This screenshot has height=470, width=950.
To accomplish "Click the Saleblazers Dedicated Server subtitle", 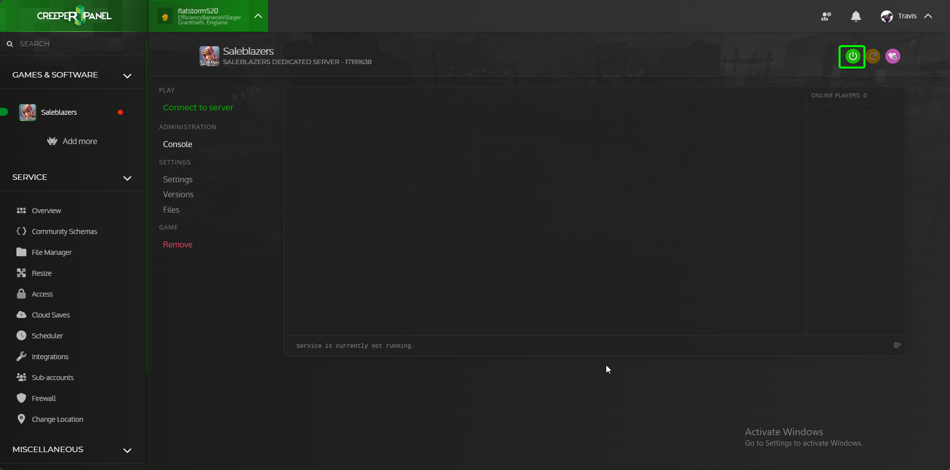I will click(297, 62).
